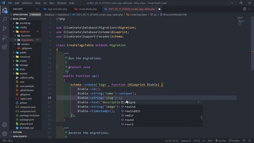Open editor More Actions ellipsis
Viewport: 254px width, 143px height.
point(250,9)
